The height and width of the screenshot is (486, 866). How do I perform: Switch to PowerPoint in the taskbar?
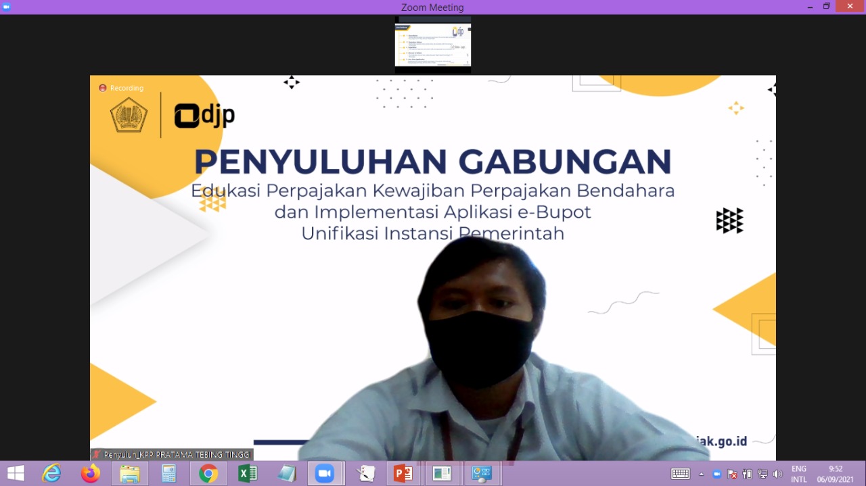(x=403, y=474)
